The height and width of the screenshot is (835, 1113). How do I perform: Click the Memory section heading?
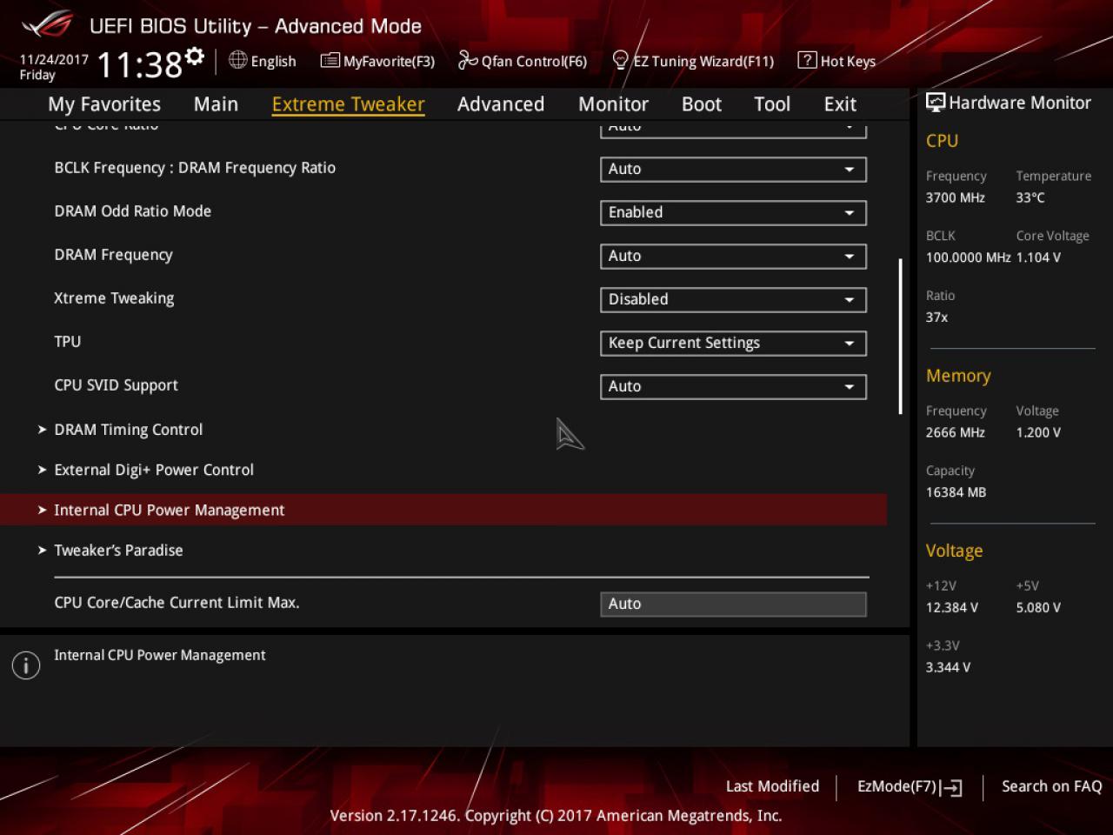pyautogui.click(x=958, y=376)
